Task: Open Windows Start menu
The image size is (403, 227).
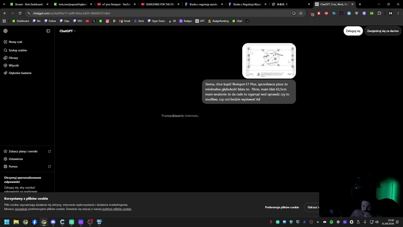Action: [x=7, y=222]
